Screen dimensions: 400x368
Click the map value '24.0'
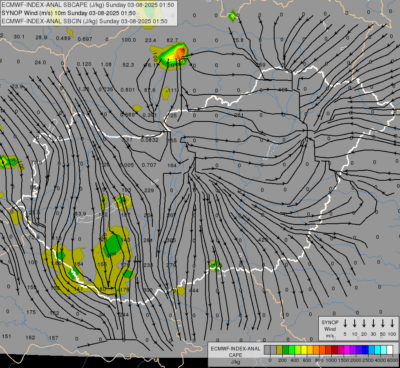tap(40, 62)
